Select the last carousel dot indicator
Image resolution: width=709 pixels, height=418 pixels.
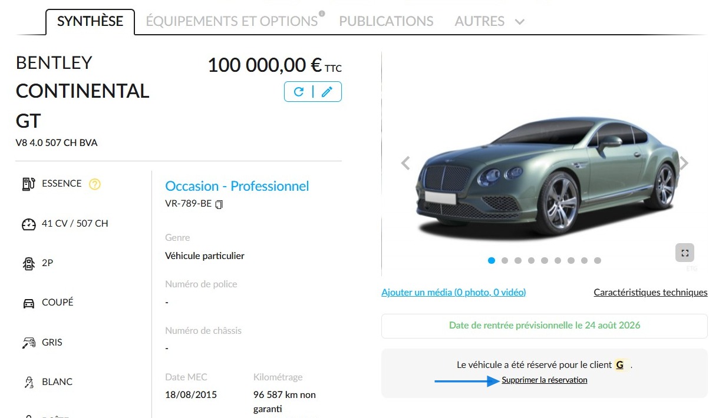(x=598, y=260)
